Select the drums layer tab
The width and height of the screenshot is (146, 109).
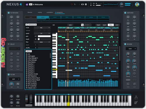(103, 17)
